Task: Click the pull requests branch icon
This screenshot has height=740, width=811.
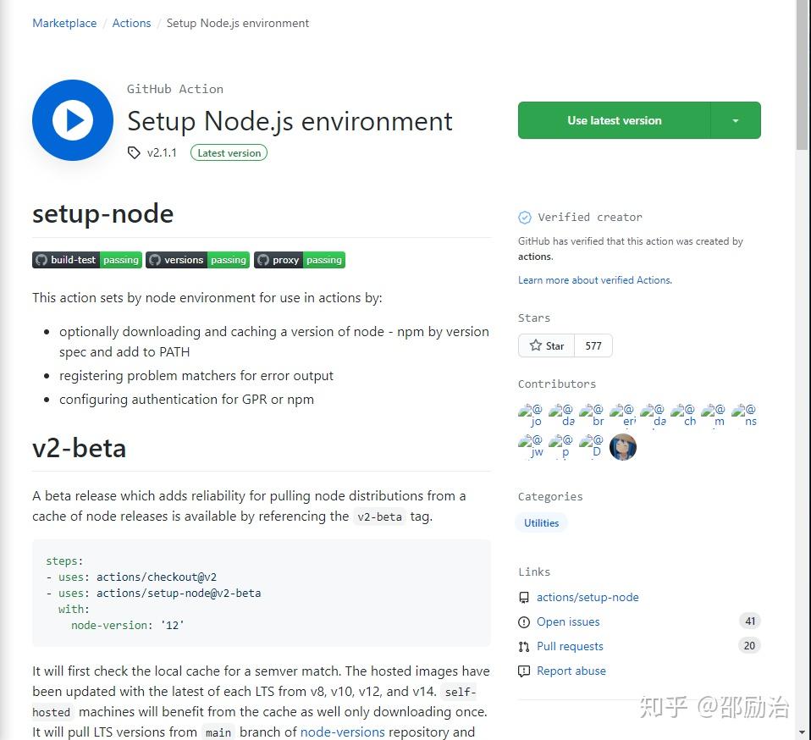Action: 525,646
